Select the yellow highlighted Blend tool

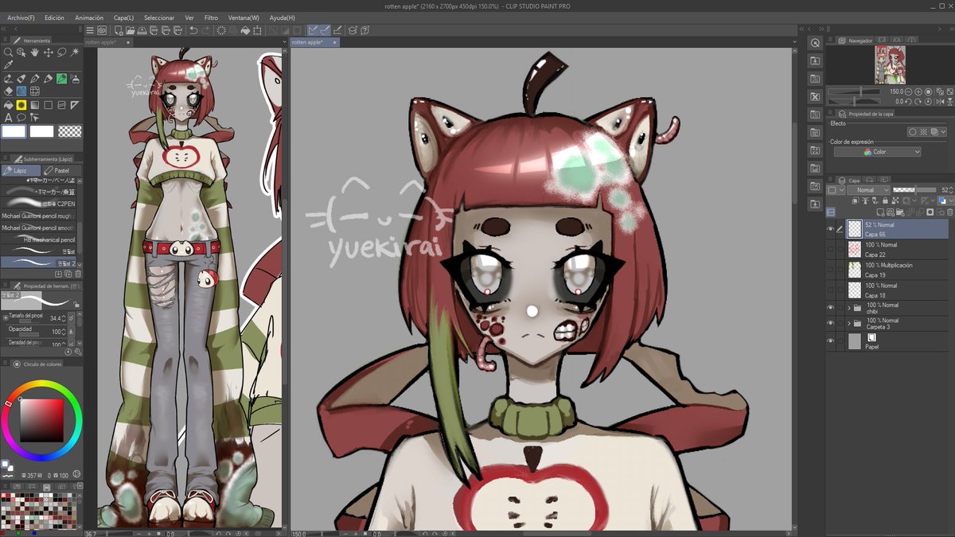(x=21, y=104)
